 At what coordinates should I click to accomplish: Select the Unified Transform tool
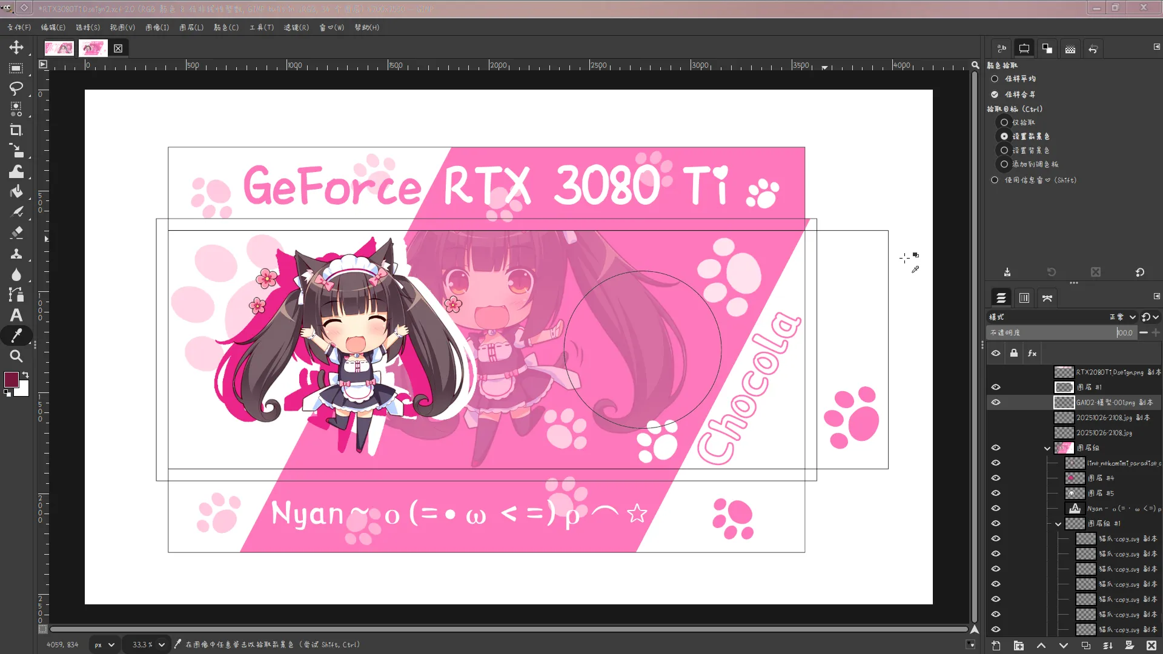point(16,151)
